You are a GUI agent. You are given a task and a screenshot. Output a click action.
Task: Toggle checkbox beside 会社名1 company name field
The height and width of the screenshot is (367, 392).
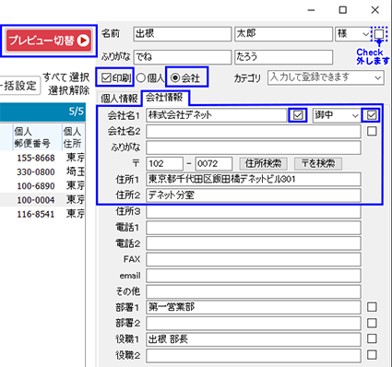pos(298,115)
